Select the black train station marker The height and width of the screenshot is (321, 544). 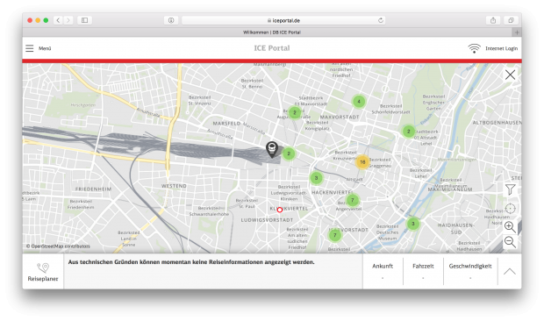272,150
